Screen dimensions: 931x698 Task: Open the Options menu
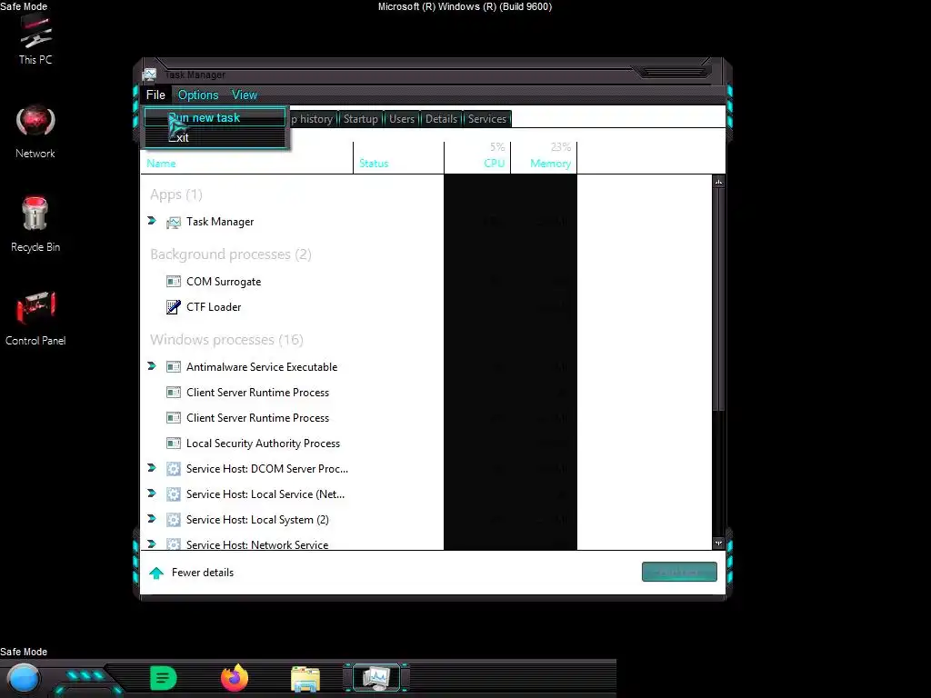tap(198, 95)
